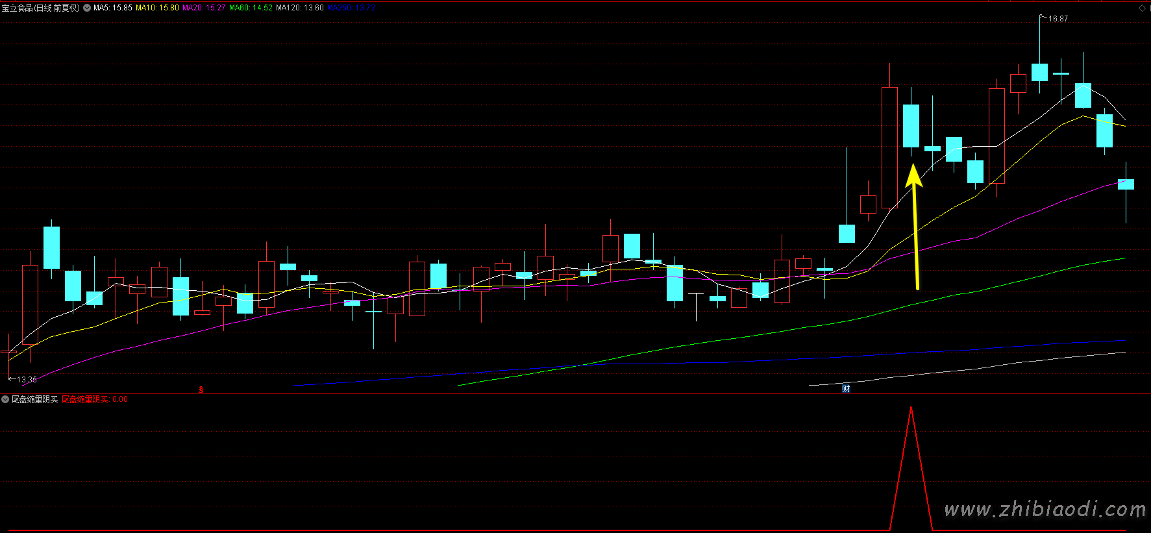Select the magenta MA20: 15.27 label
The height and width of the screenshot is (533, 1151).
pyautogui.click(x=204, y=8)
